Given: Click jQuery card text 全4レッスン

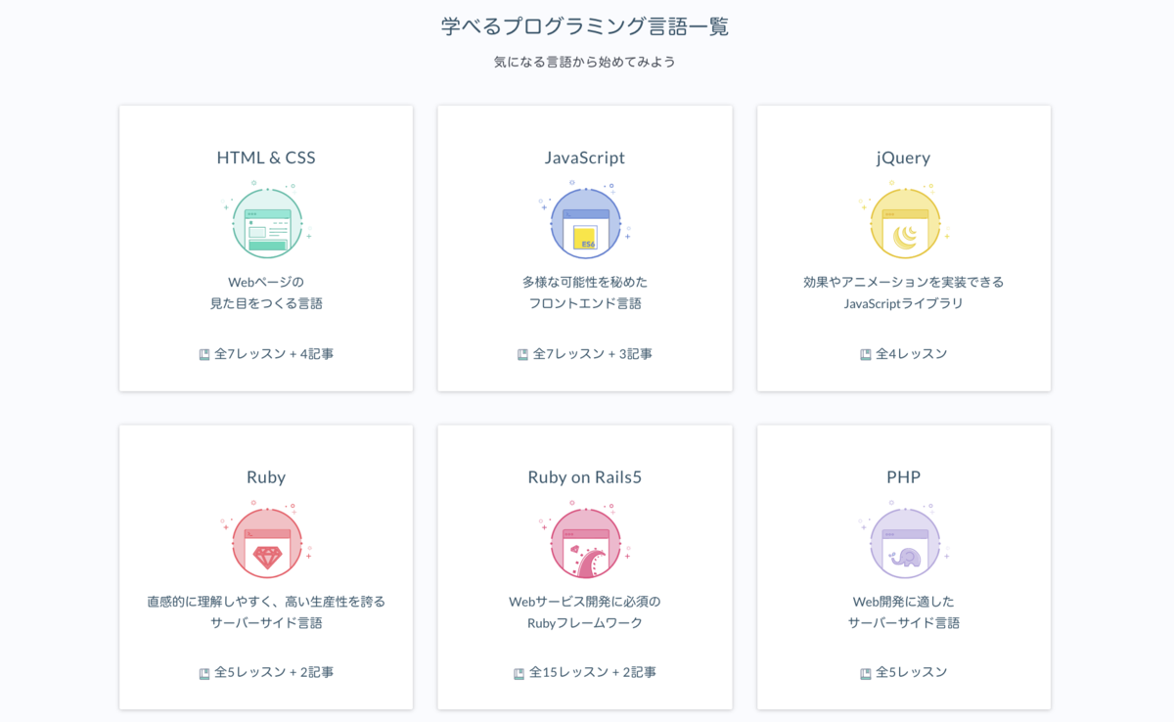Looking at the screenshot, I should [912, 354].
